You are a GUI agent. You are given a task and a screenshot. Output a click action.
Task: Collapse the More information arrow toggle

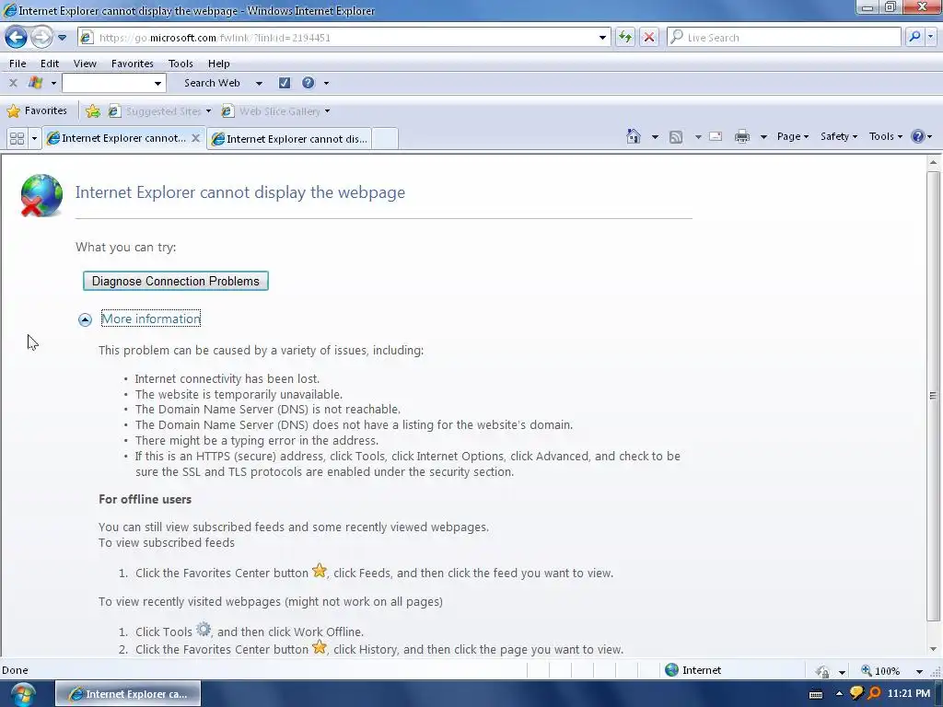tap(85, 319)
